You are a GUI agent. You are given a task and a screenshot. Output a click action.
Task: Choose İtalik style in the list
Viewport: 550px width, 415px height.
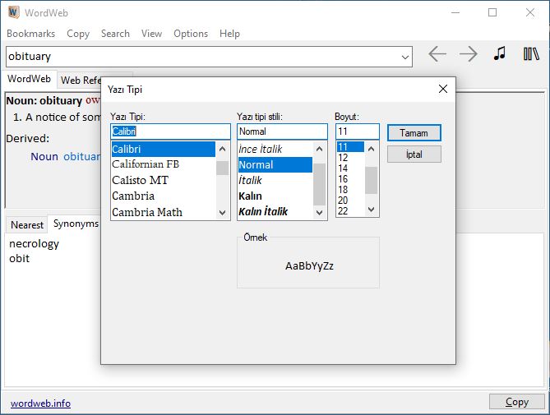coord(275,180)
